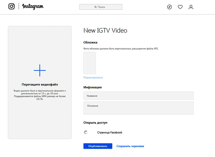Screen dimensions: 215x157
Task: Open the Instagram wordmark home link
Action: (33, 6)
